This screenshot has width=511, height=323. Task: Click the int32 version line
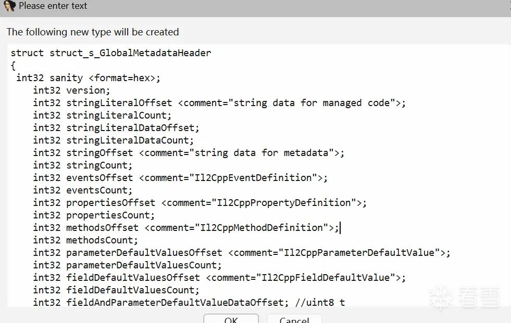71,91
